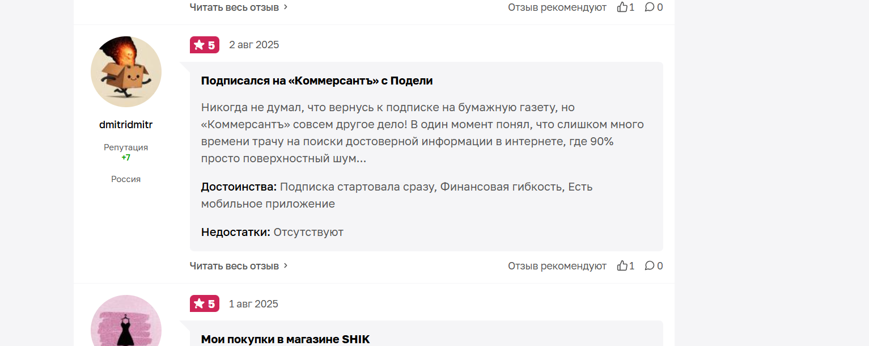Click the comment bubble icon in the top review footer

click(x=650, y=7)
